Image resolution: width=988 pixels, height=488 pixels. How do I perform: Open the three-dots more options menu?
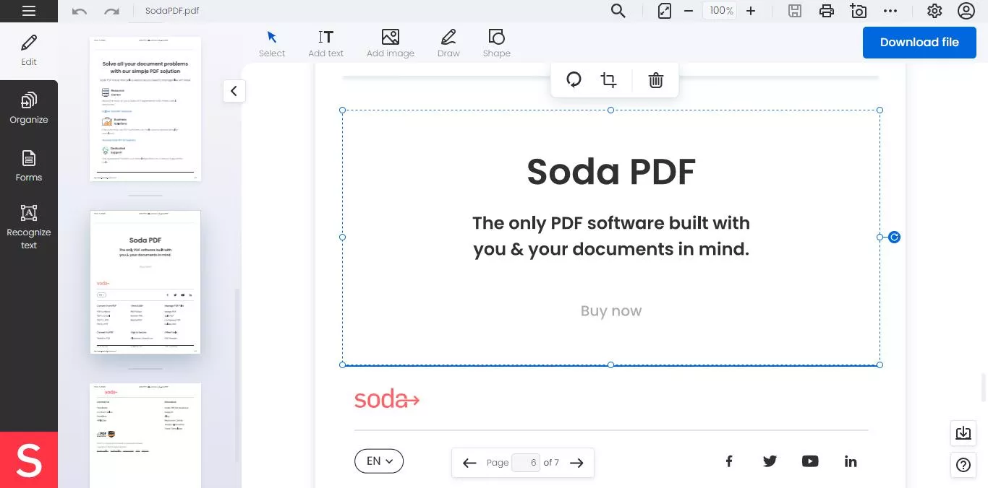pyautogui.click(x=890, y=11)
